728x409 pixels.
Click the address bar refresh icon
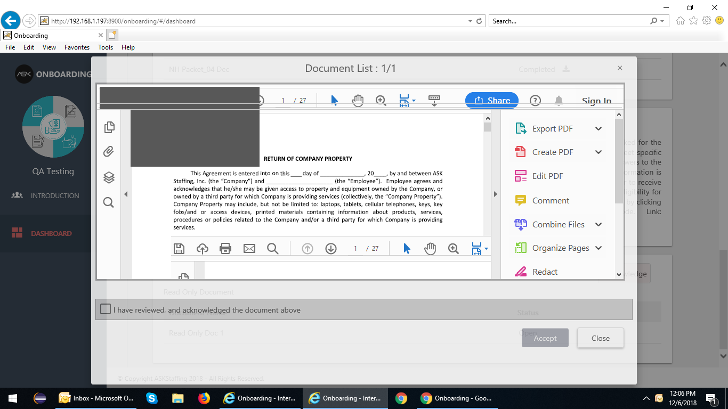click(x=479, y=21)
